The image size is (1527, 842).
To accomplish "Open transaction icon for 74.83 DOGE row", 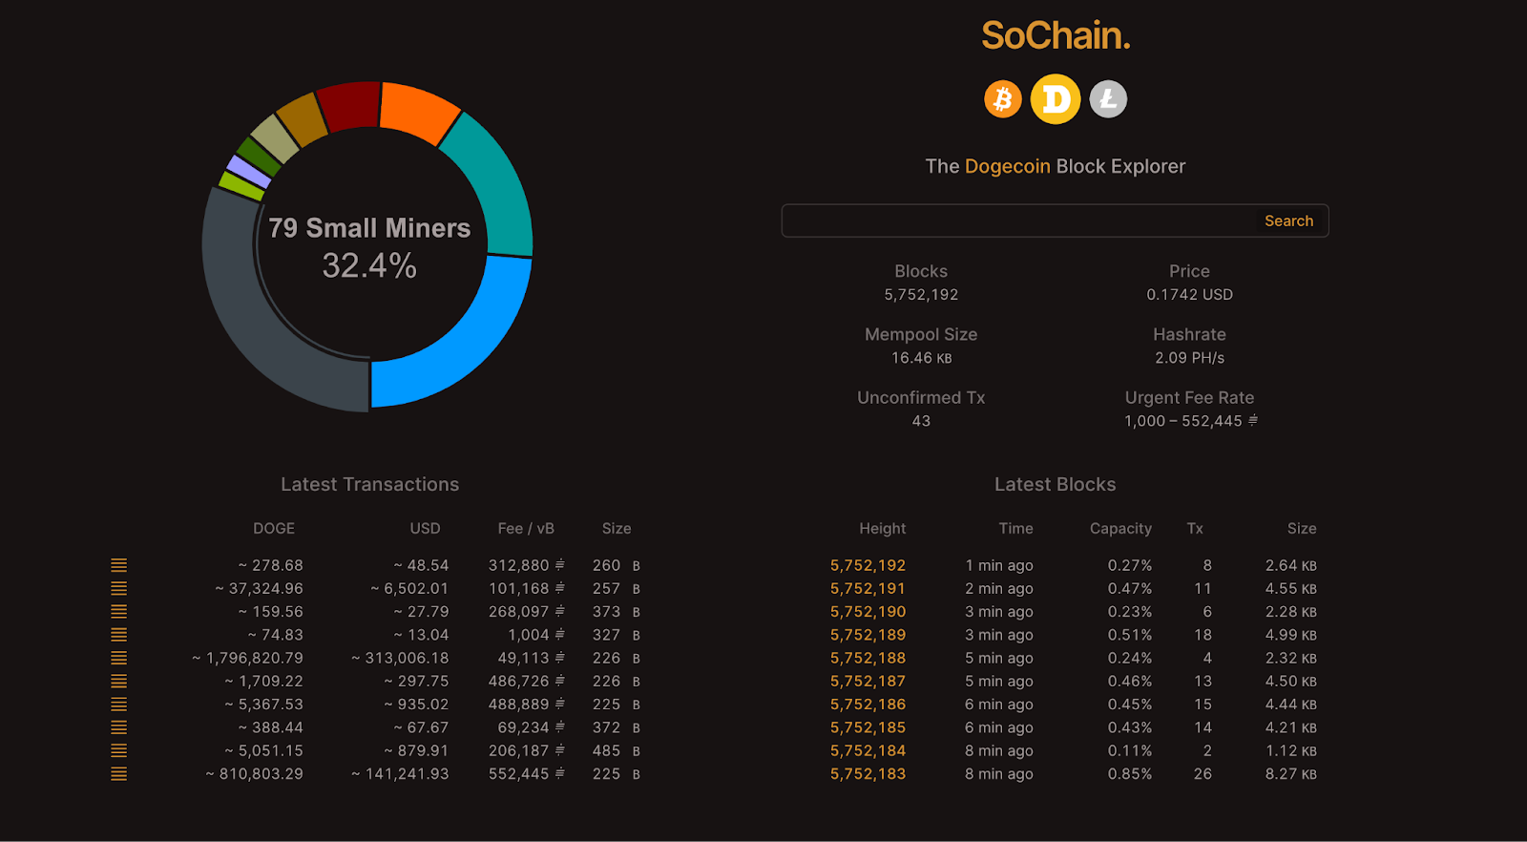I will [118, 635].
